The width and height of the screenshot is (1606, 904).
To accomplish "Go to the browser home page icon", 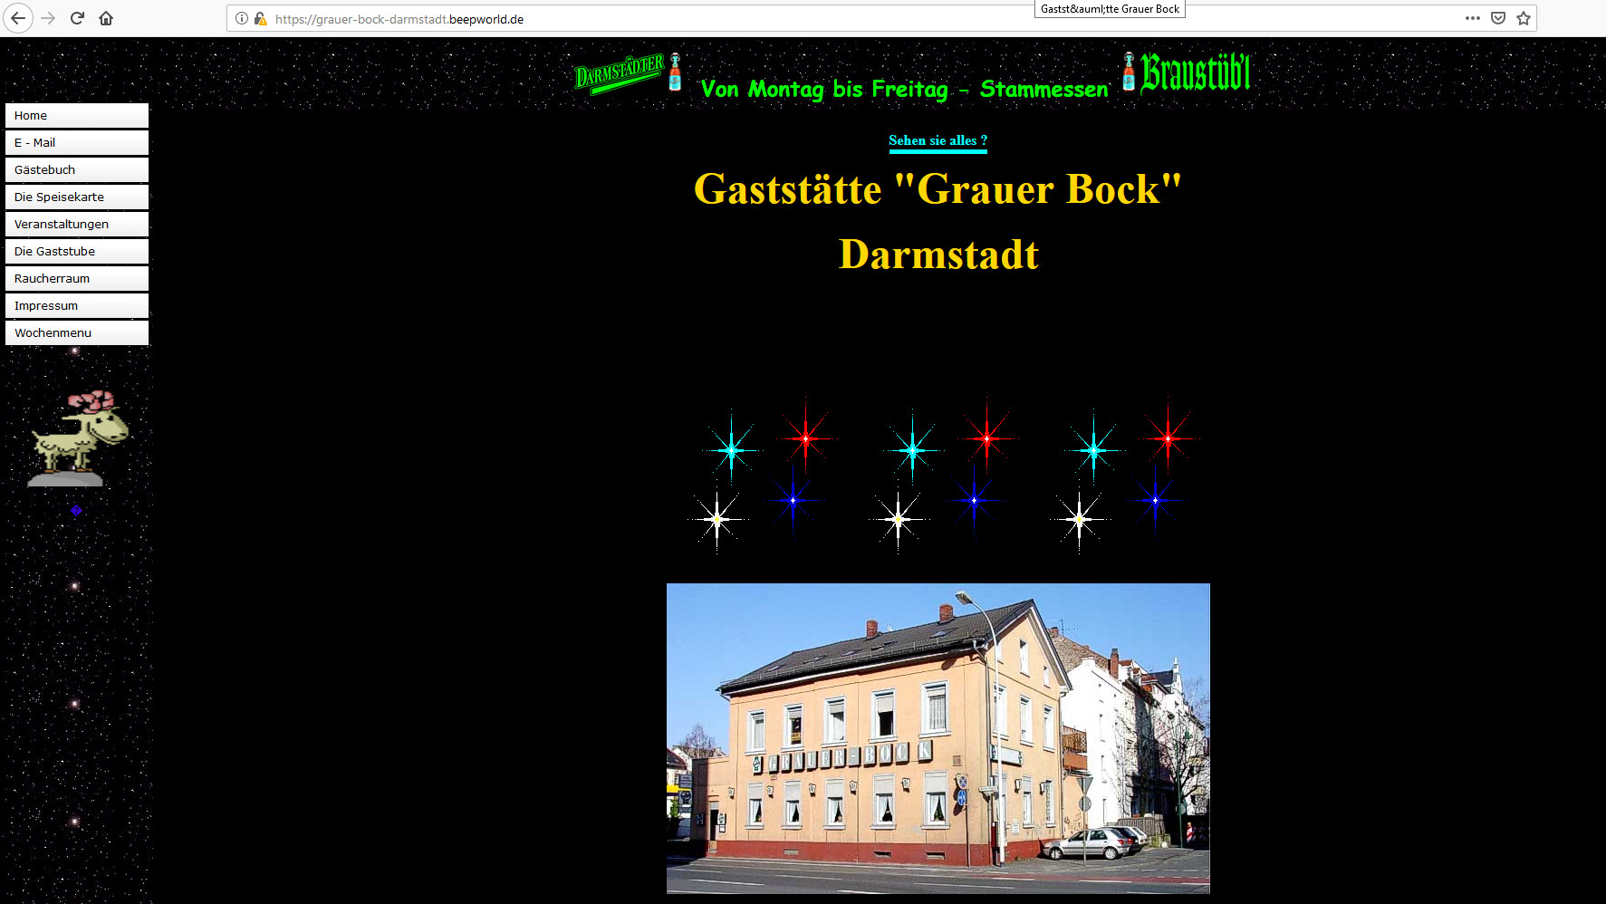I will click(x=106, y=18).
